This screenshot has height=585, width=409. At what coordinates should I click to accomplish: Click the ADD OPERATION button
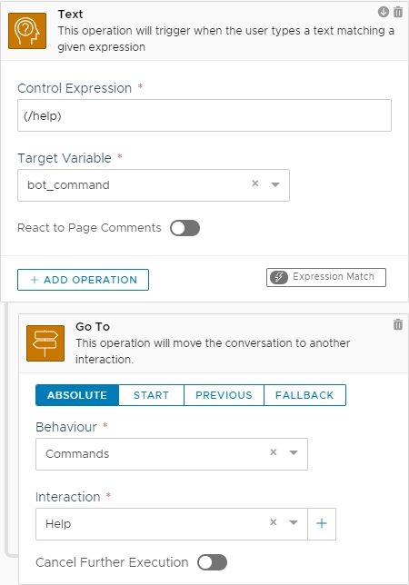(83, 280)
